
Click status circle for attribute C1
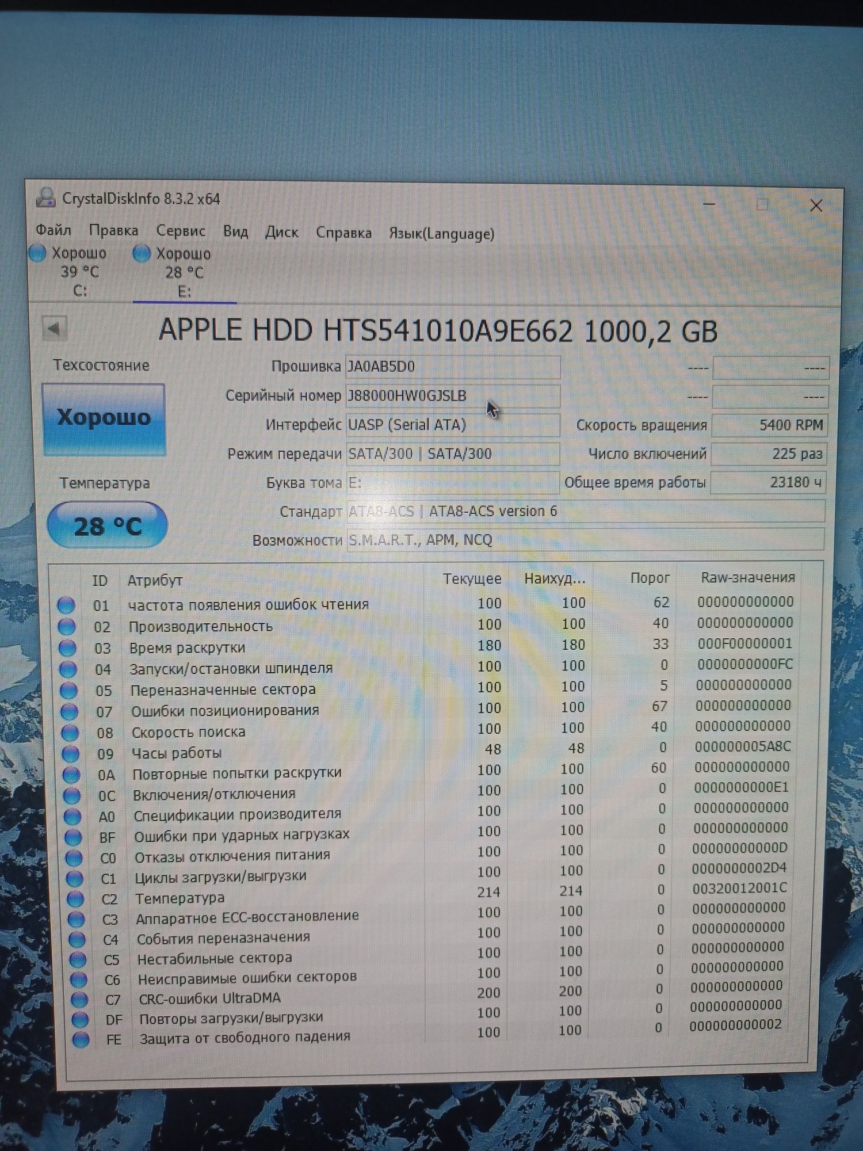[74, 878]
